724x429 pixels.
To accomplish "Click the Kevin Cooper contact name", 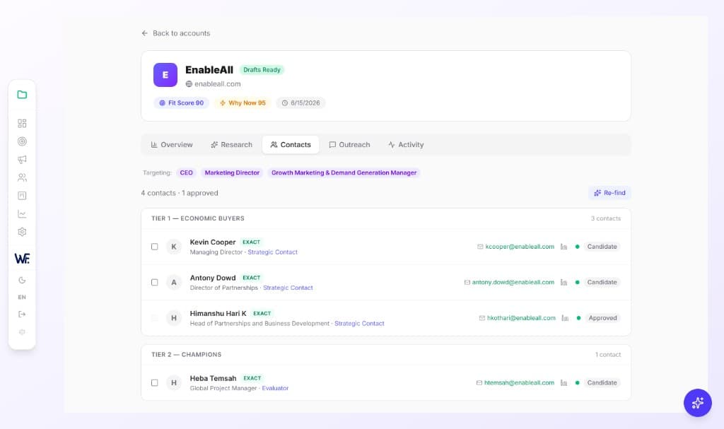I will 212,242.
